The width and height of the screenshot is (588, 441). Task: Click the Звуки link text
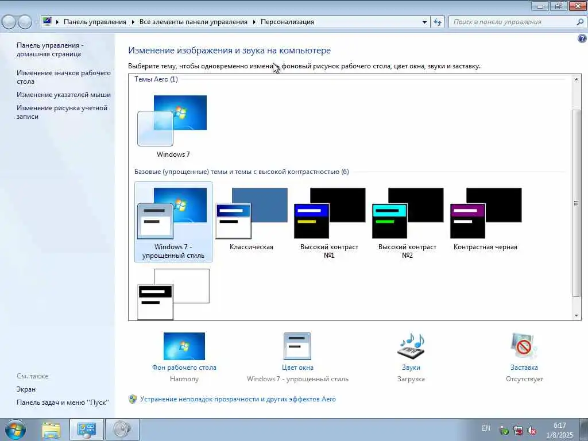(411, 367)
